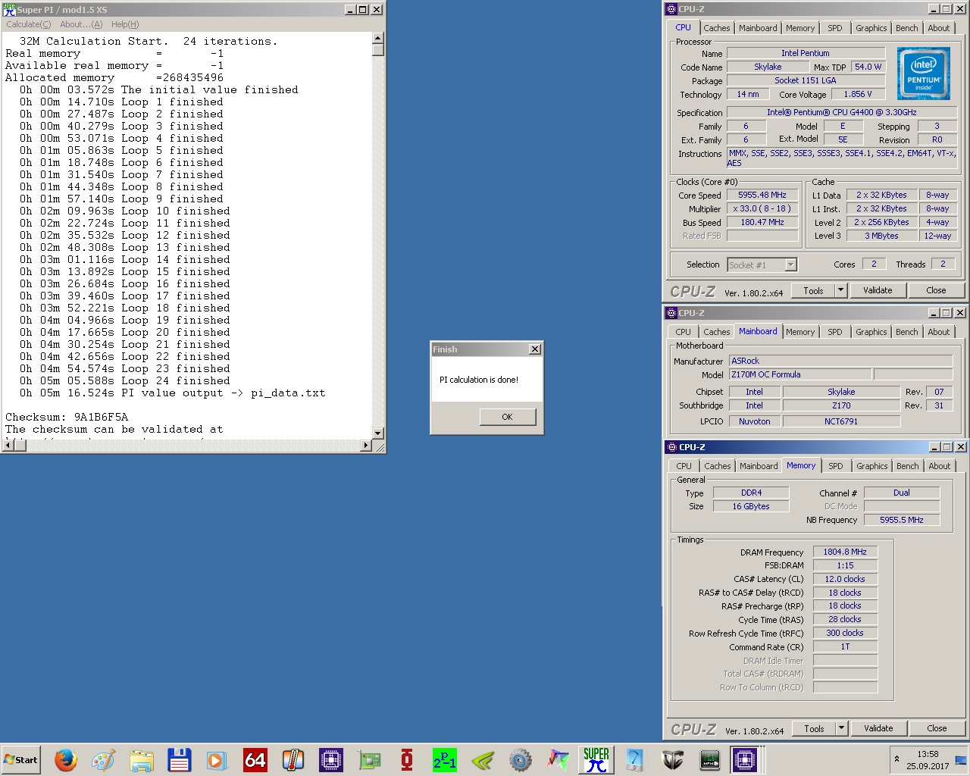Click the Intel Pentium inside logo

tap(924, 74)
